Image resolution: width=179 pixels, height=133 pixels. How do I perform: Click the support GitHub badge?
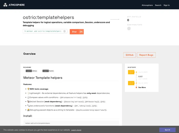[x=31, y=71]
